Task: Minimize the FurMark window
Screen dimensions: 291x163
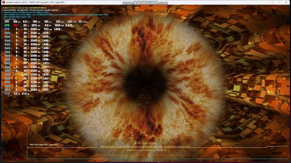Action: [x=272, y=2]
